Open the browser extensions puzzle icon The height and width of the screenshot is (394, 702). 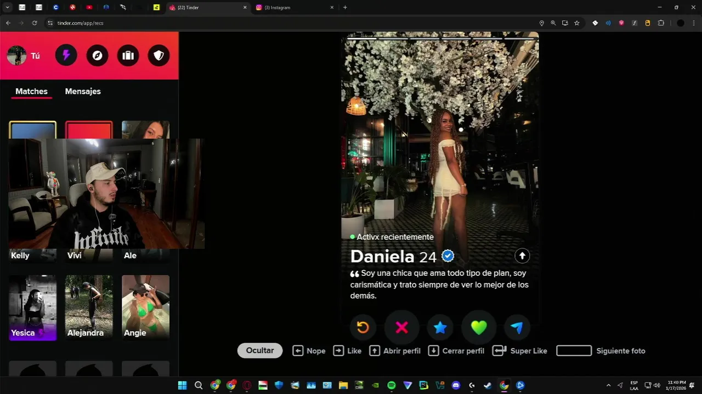pos(661,23)
